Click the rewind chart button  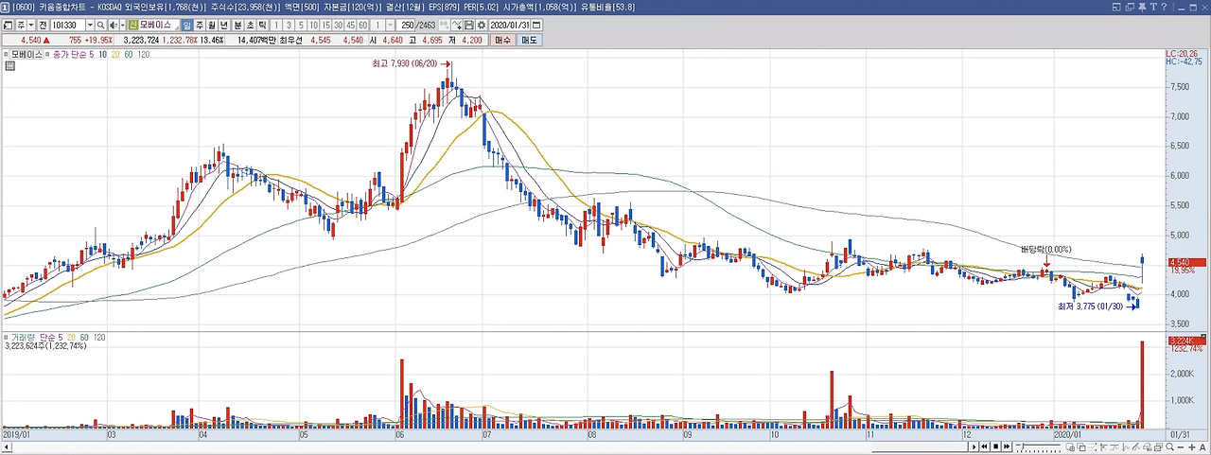click(x=984, y=446)
